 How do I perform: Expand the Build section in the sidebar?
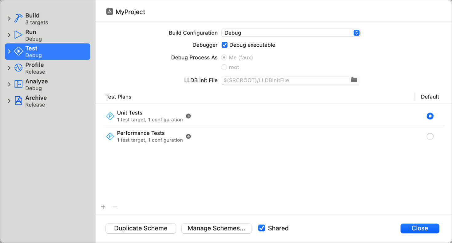[9, 18]
